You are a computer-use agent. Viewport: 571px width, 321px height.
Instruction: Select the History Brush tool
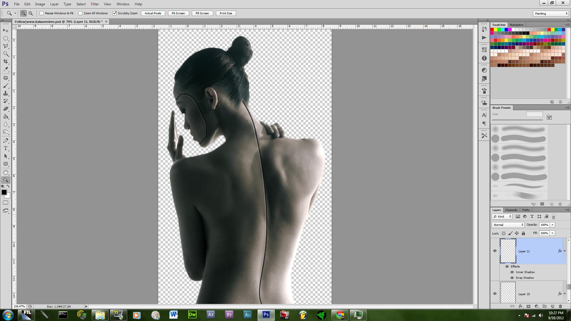point(6,101)
